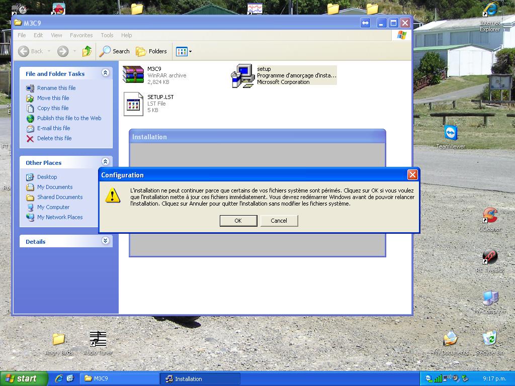Screen dimensions: 515x386
Task: Collapse the File and Folder Tasks panel
Action: point(105,73)
